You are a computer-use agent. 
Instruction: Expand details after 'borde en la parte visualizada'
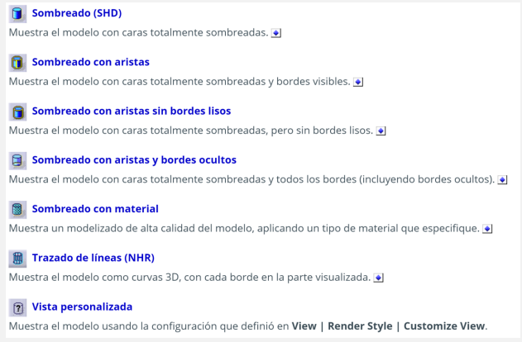380,277
